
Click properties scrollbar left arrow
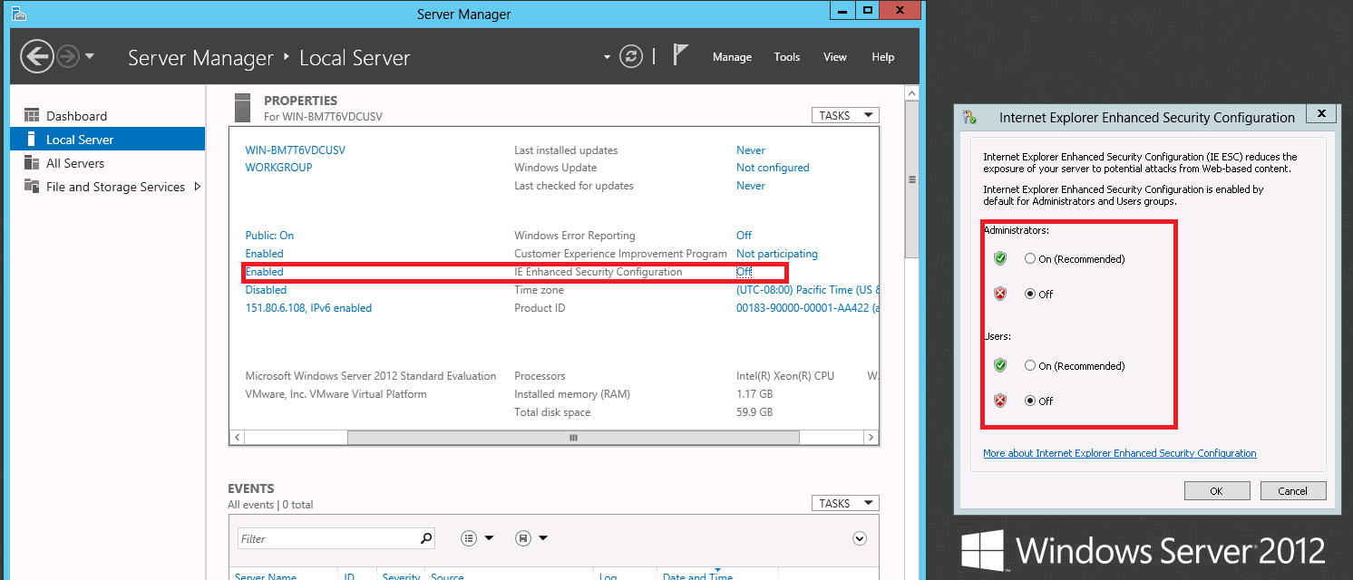(238, 438)
